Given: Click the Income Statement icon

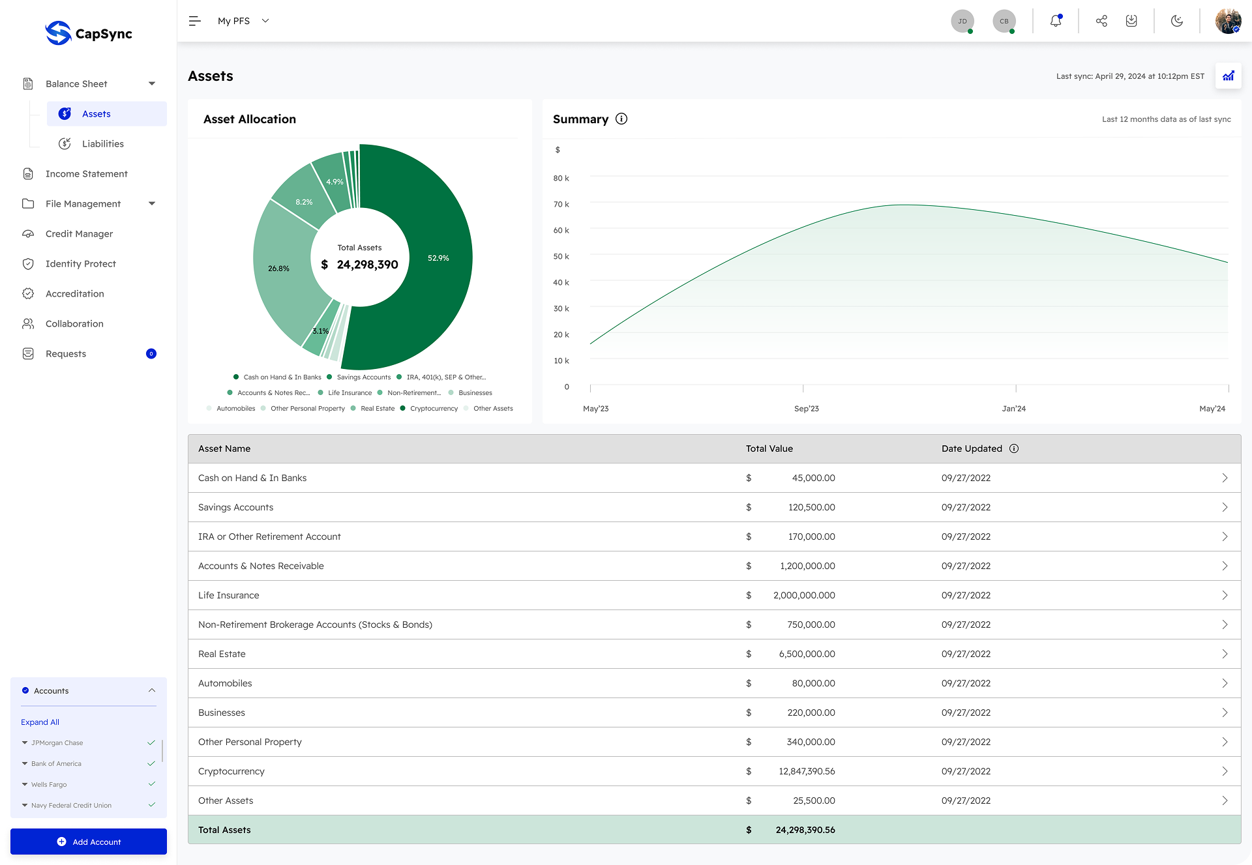Looking at the screenshot, I should click(28, 173).
